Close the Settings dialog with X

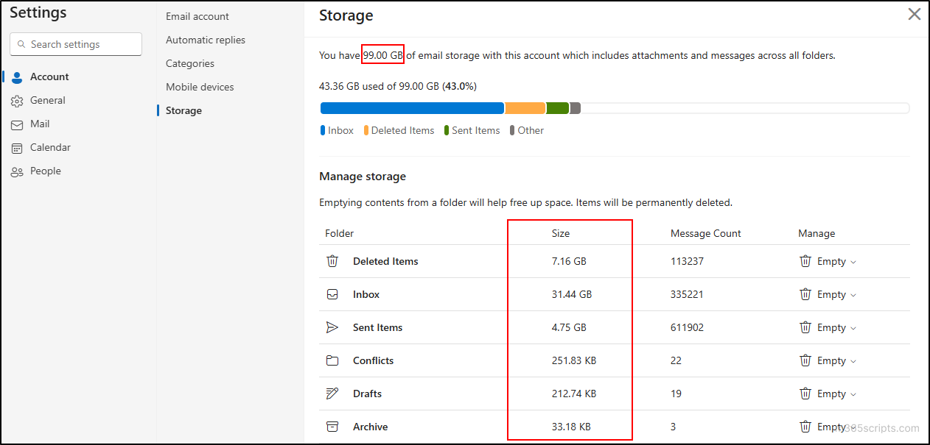915,14
